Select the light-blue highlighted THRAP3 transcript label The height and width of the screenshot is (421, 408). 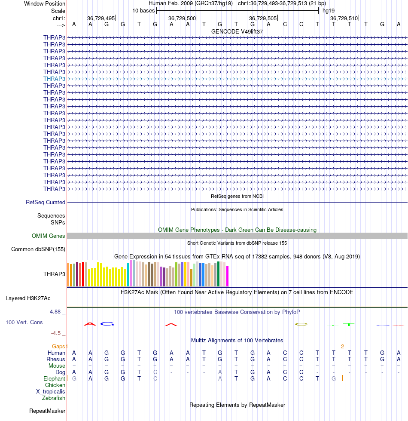[x=54, y=79]
